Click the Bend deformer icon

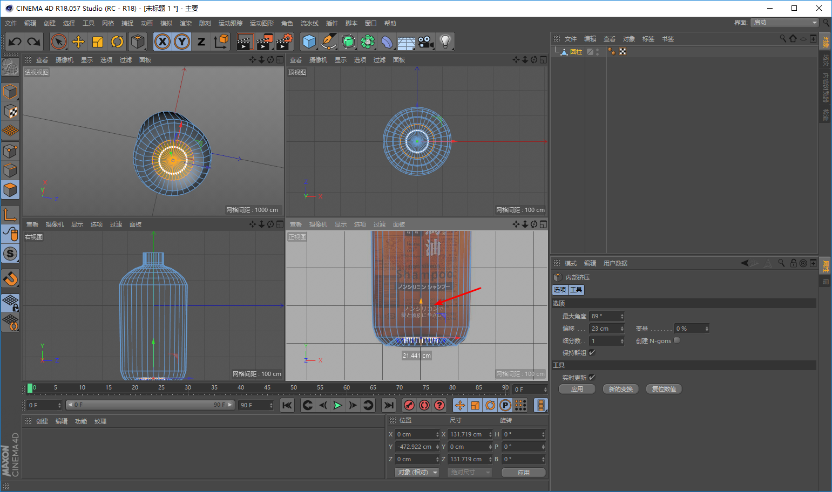tap(387, 42)
